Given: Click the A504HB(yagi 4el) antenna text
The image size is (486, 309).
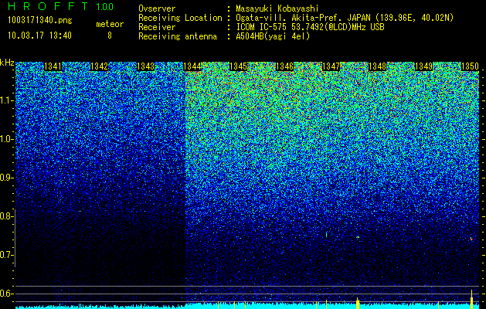Looking at the screenshot, I should [x=273, y=36].
